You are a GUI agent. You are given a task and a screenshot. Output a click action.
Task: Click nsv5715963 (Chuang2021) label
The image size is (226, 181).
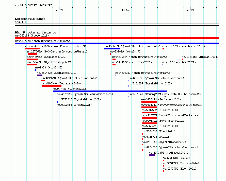(74, 105)
